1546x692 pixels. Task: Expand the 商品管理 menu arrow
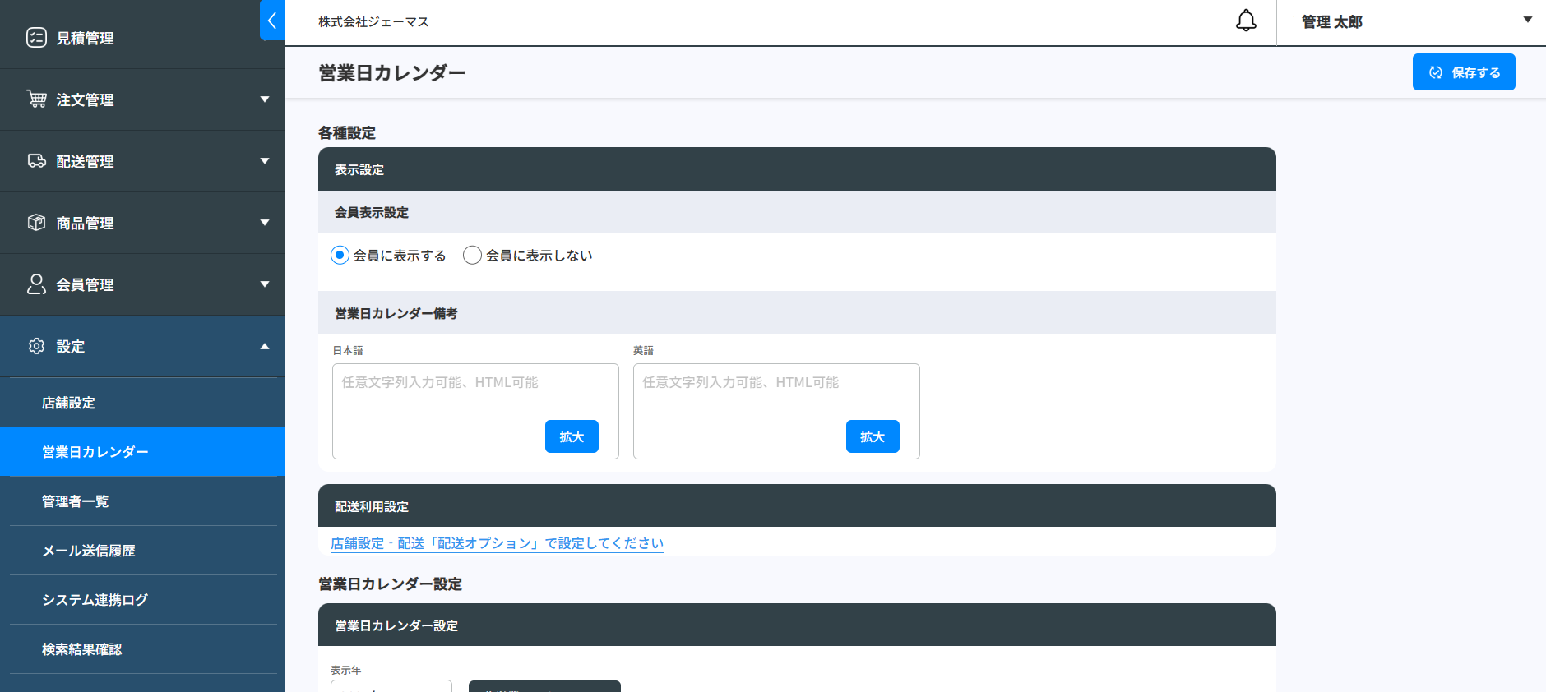pos(265,223)
